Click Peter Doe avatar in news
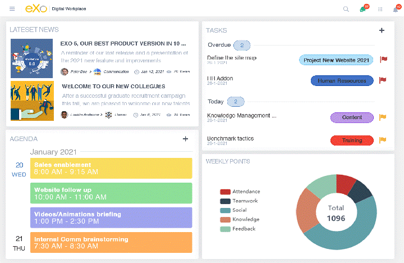The height and width of the screenshot is (263, 404). pyautogui.click(x=64, y=71)
